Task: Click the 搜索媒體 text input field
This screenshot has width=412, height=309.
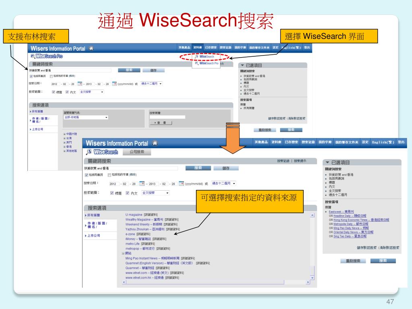Action: [x=167, y=117]
